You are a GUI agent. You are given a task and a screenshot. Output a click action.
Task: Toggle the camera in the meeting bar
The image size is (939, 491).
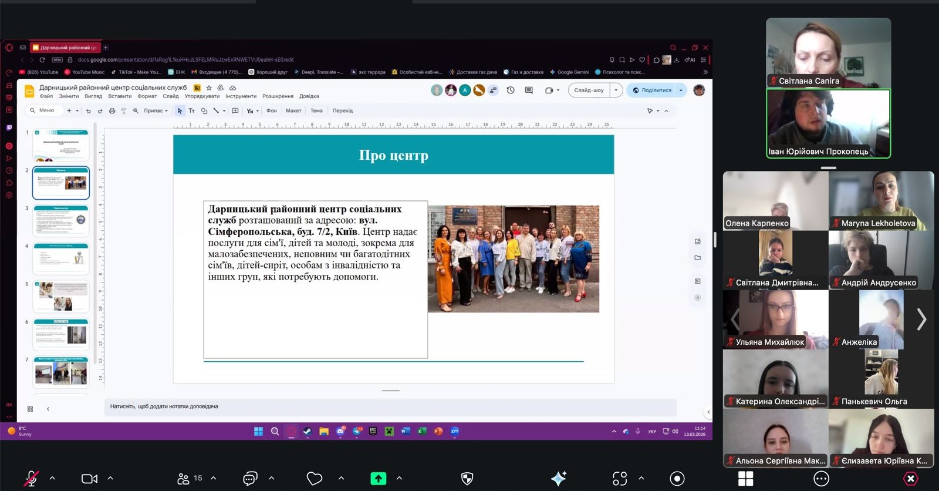coord(89,479)
